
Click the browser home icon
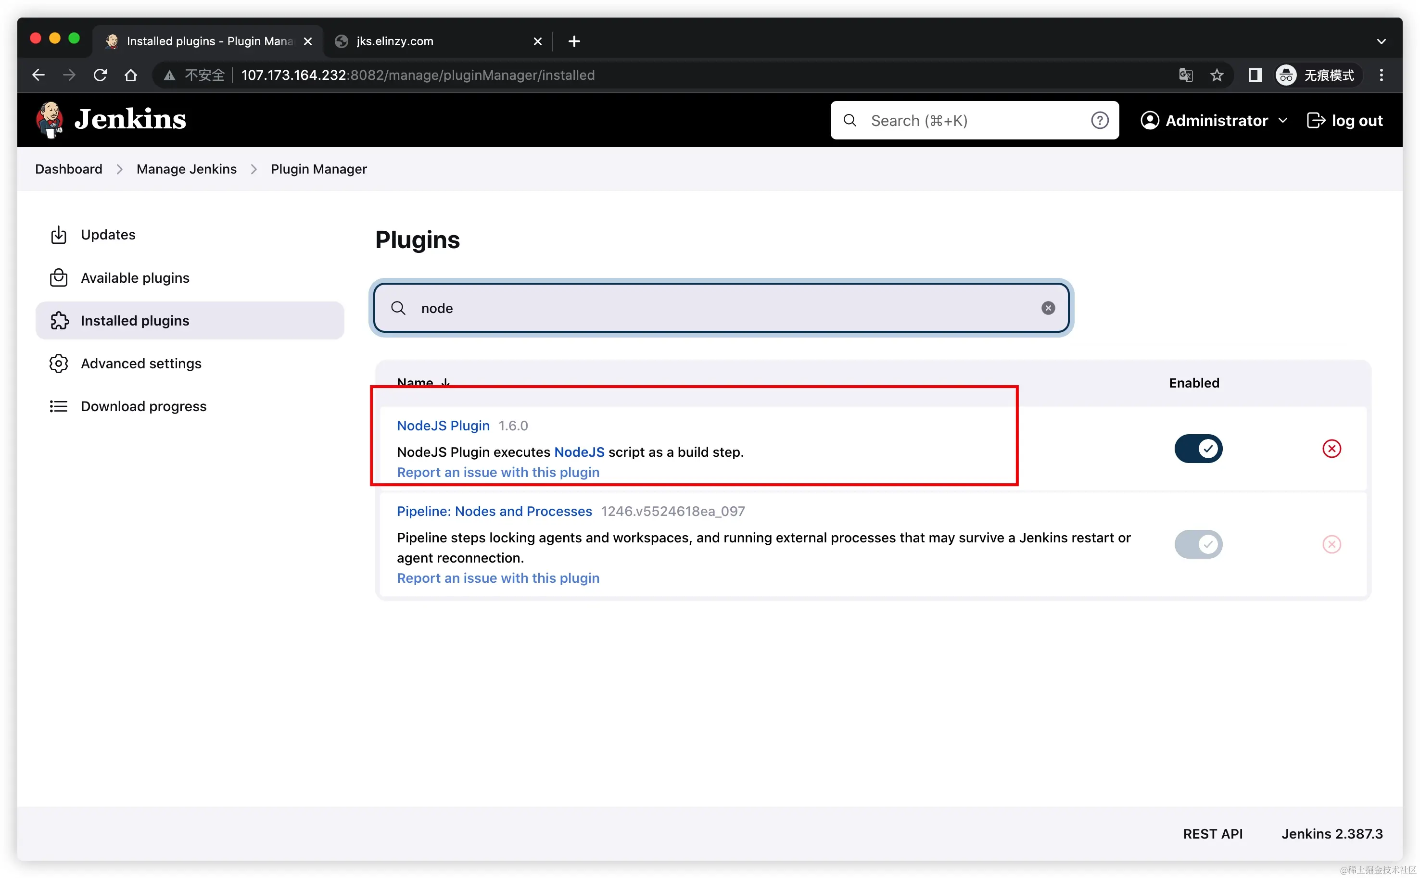point(131,75)
